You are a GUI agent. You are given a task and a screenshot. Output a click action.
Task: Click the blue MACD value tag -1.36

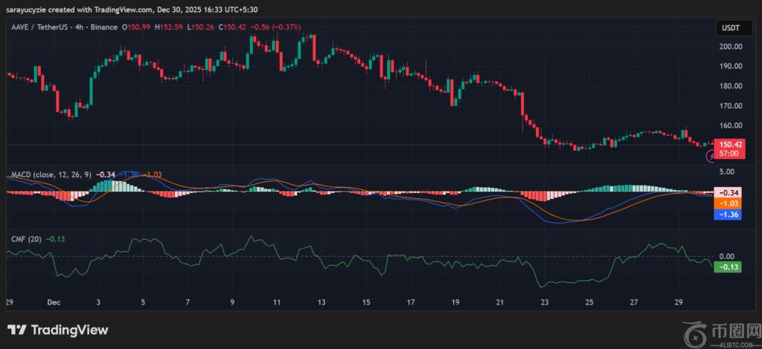pos(728,214)
